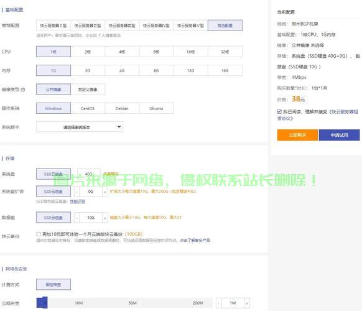
Task: Pick CentOS operating system
Action: point(88,108)
